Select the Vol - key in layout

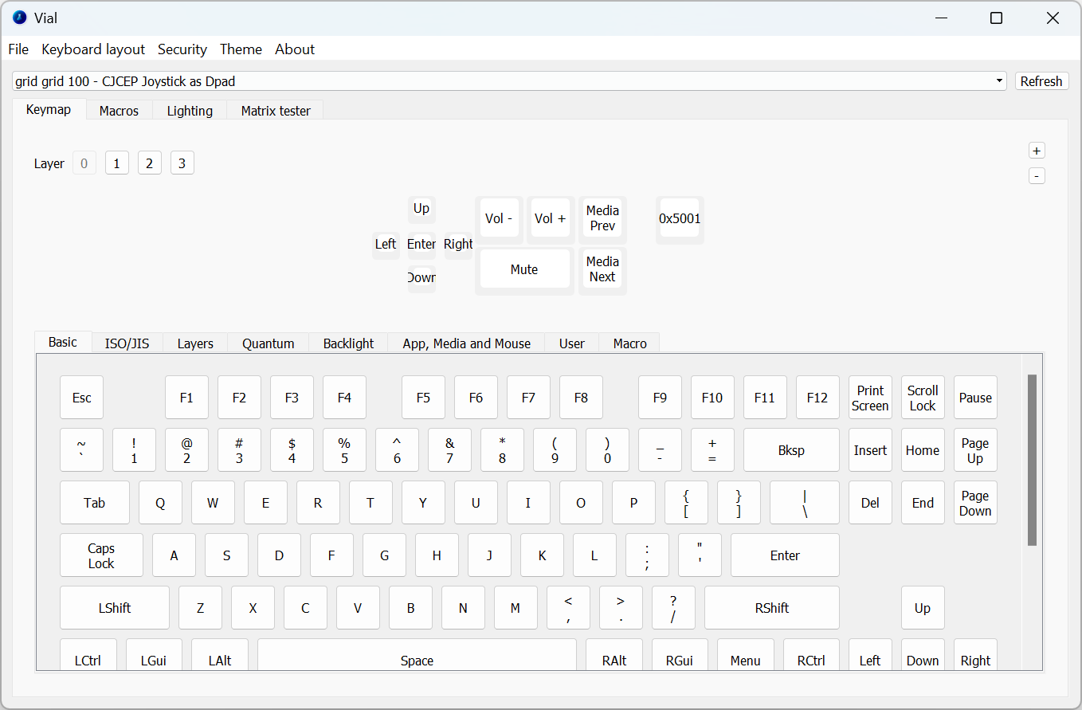click(500, 218)
